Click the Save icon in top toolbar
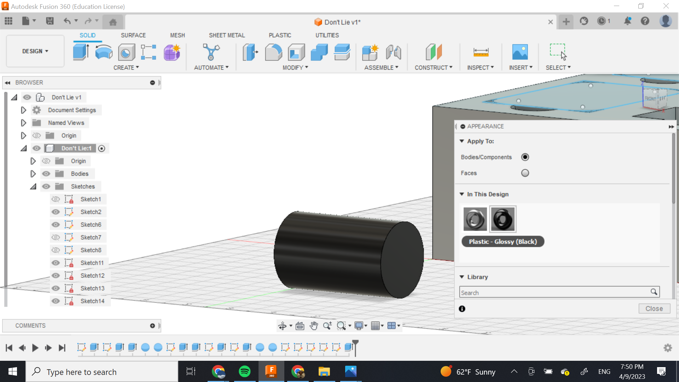Image resolution: width=679 pixels, height=382 pixels. (x=50, y=21)
